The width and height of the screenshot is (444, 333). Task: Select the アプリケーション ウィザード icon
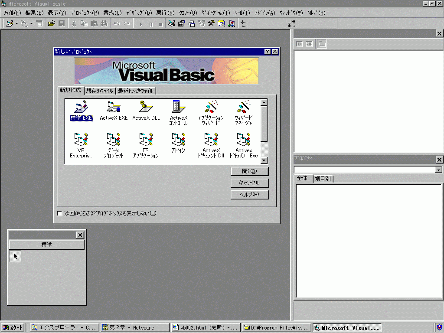point(211,113)
